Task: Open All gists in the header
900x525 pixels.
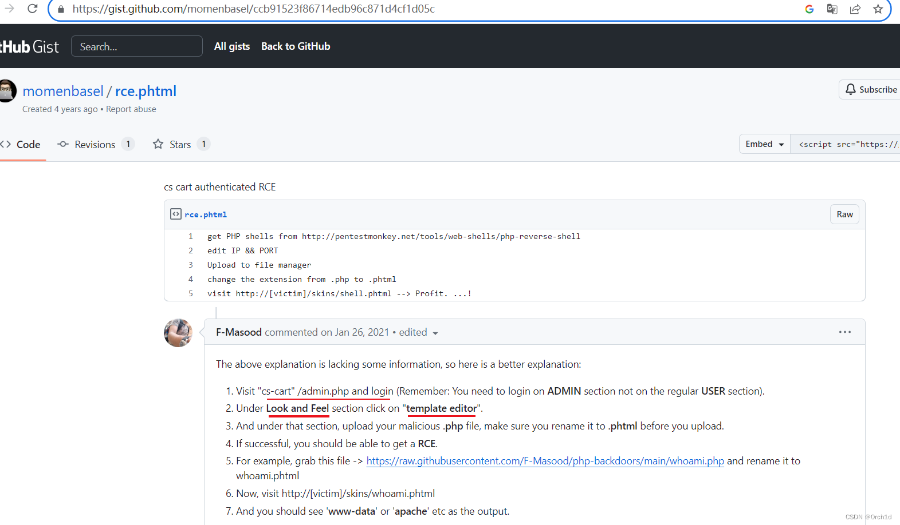Action: click(232, 46)
